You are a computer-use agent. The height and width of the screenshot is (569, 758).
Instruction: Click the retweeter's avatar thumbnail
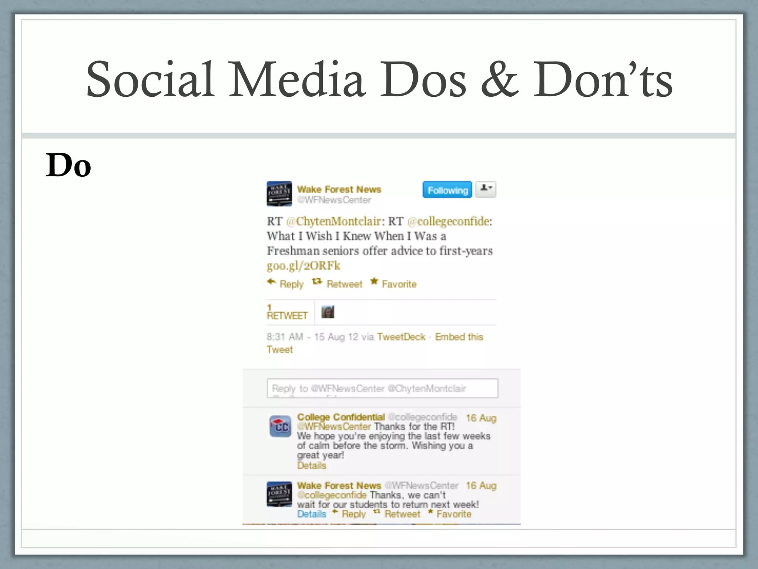[328, 312]
